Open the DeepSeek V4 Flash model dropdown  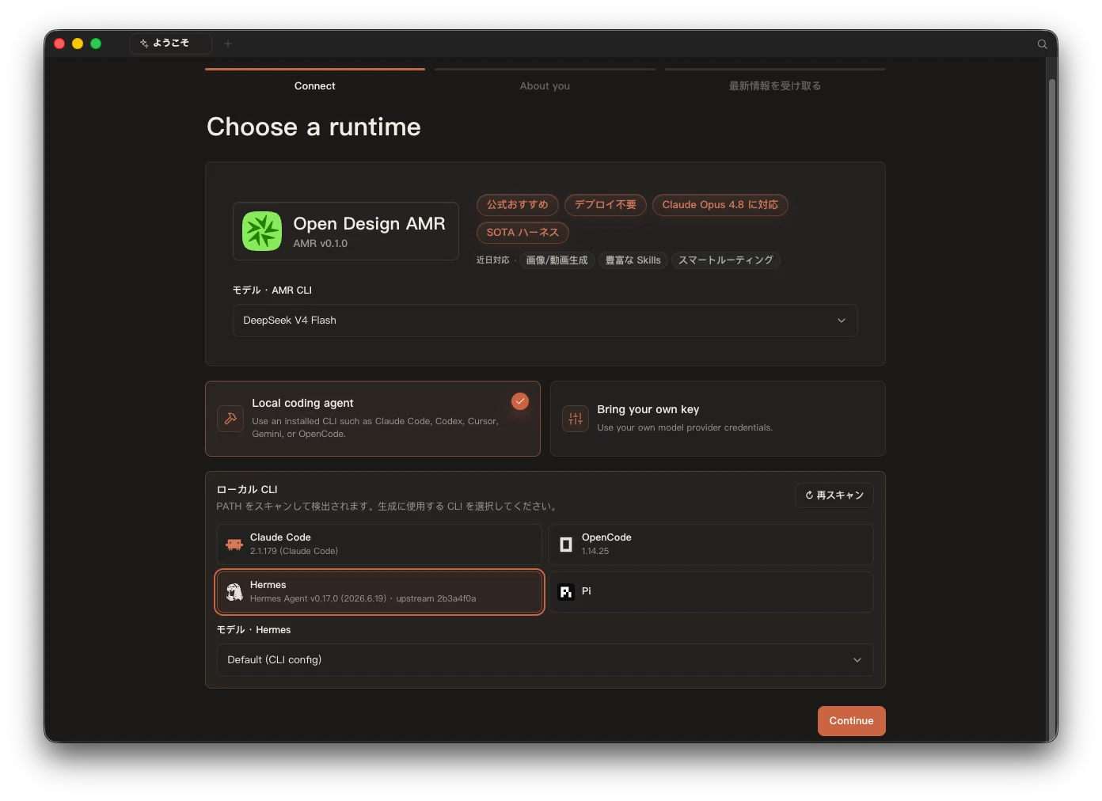click(x=545, y=321)
